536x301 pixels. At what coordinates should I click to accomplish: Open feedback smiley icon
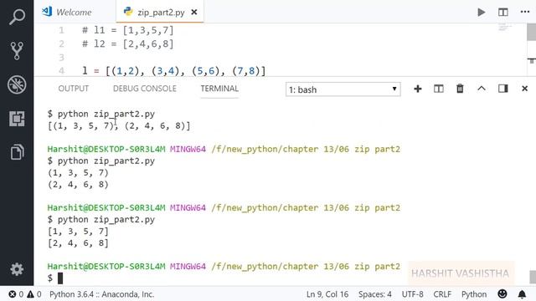point(502,293)
